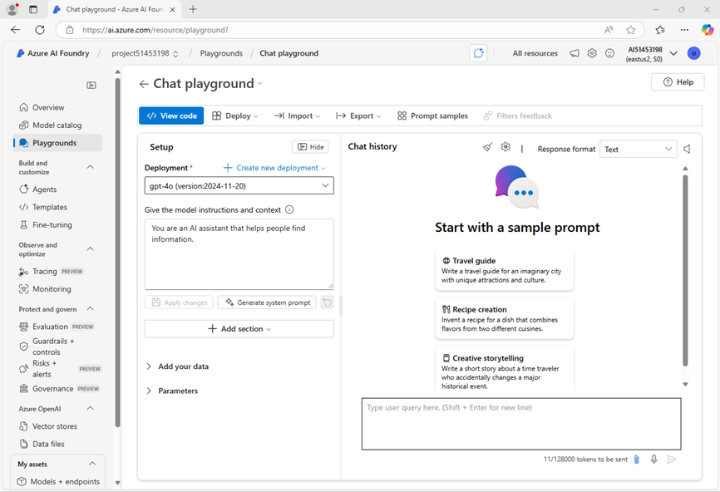
Task: Open the Response format Text dropdown
Action: [x=639, y=149]
